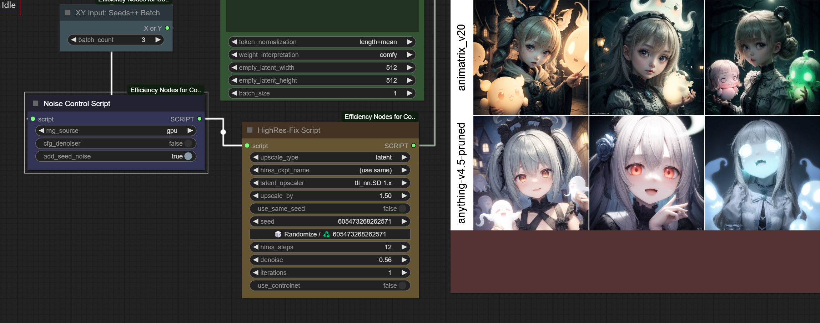The height and width of the screenshot is (323, 820).
Task: Increase batch_count with right arrow
Action: tap(158, 40)
